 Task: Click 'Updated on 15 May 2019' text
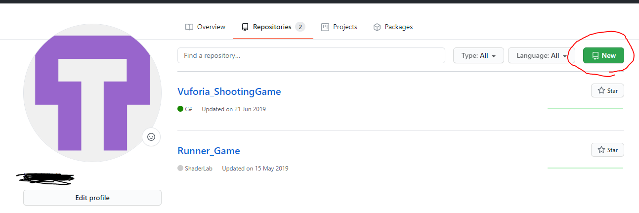tap(255, 168)
